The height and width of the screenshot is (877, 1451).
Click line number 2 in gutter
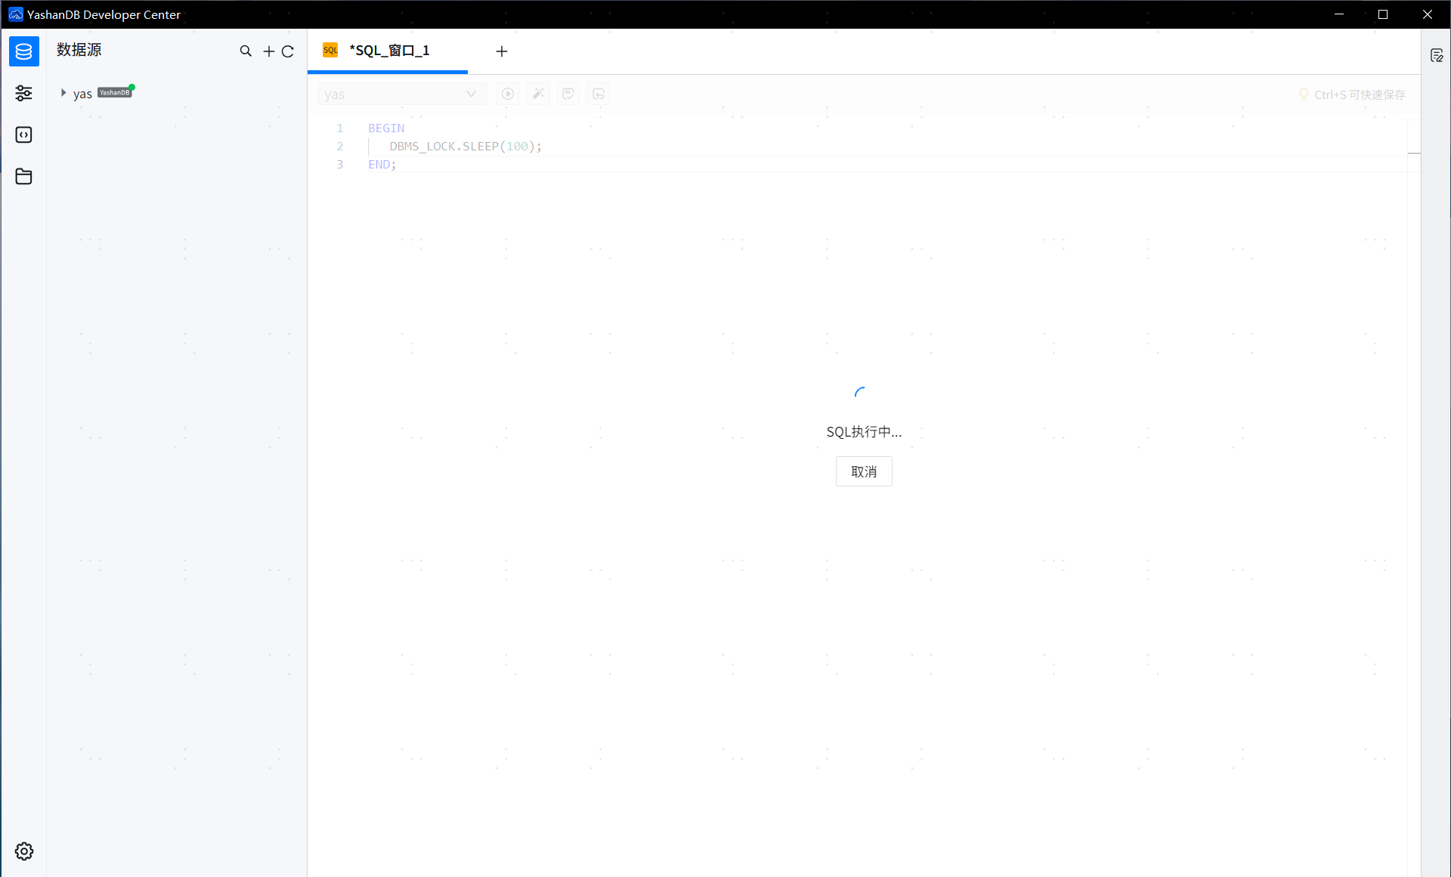pos(340,147)
